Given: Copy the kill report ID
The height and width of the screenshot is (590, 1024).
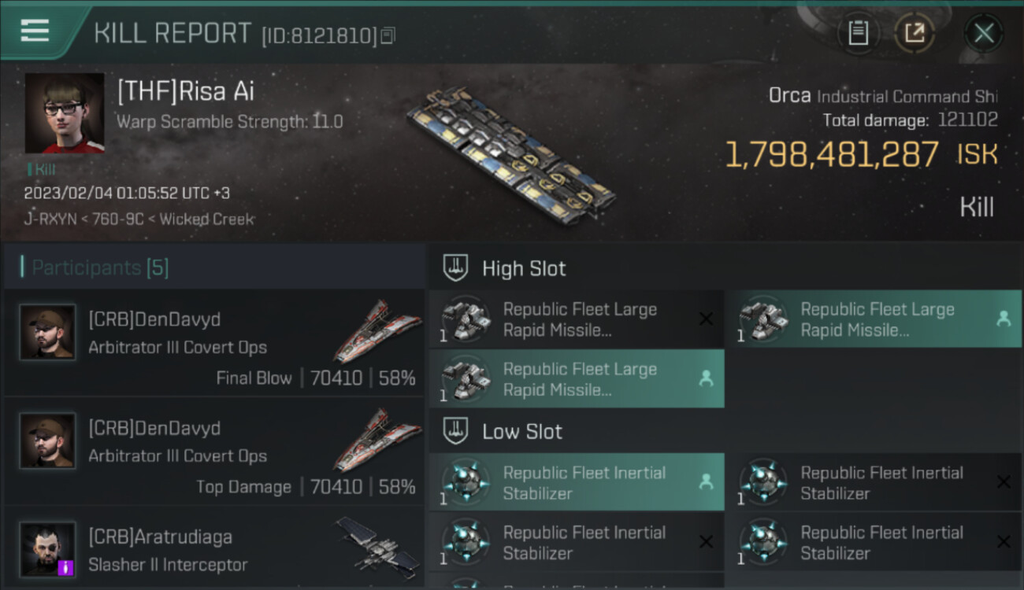Looking at the screenshot, I should [x=388, y=35].
